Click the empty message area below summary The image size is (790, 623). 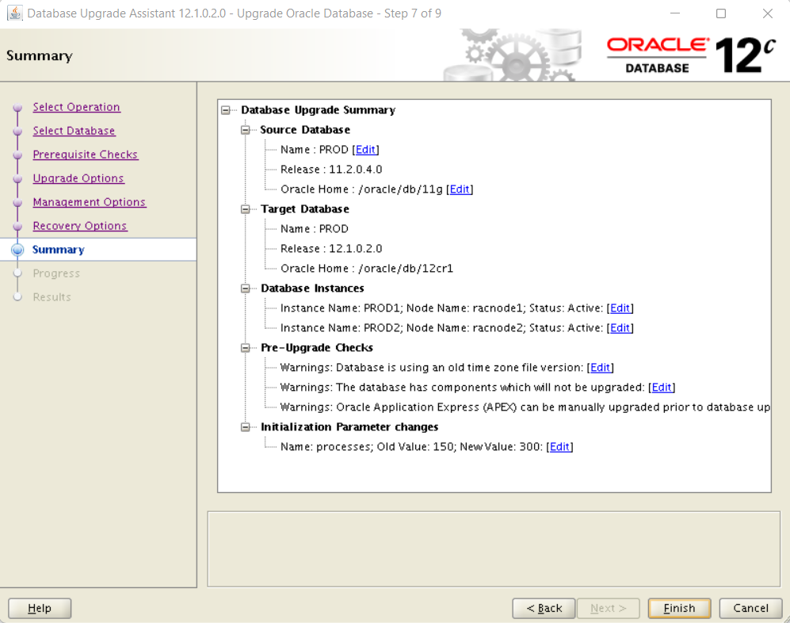point(494,549)
